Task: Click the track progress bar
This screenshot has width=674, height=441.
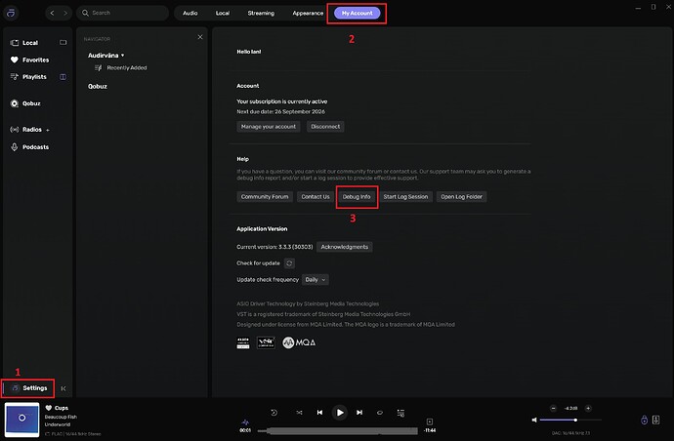Action: tap(337, 430)
